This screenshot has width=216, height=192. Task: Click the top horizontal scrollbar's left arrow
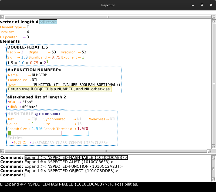click(x=2, y=17)
